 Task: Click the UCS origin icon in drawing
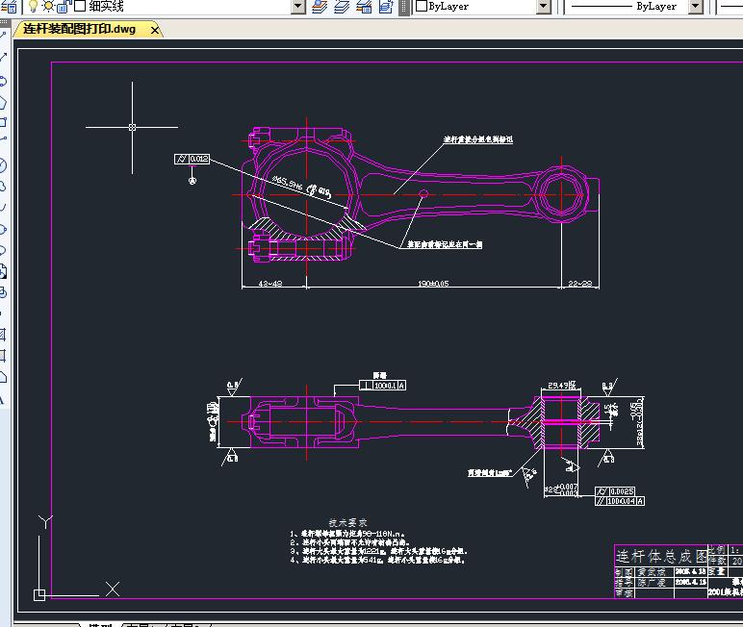click(x=39, y=595)
